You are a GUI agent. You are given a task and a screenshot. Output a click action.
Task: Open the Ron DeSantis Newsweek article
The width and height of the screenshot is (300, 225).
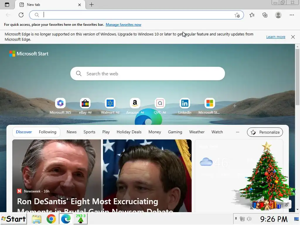tap(102, 176)
